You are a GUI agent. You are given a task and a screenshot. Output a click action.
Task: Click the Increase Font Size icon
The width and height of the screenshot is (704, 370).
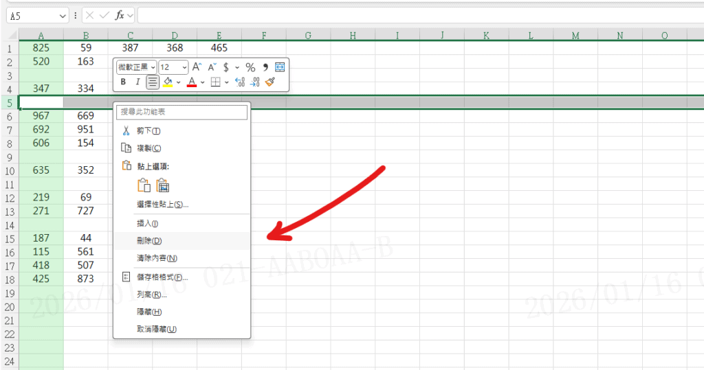coord(197,67)
